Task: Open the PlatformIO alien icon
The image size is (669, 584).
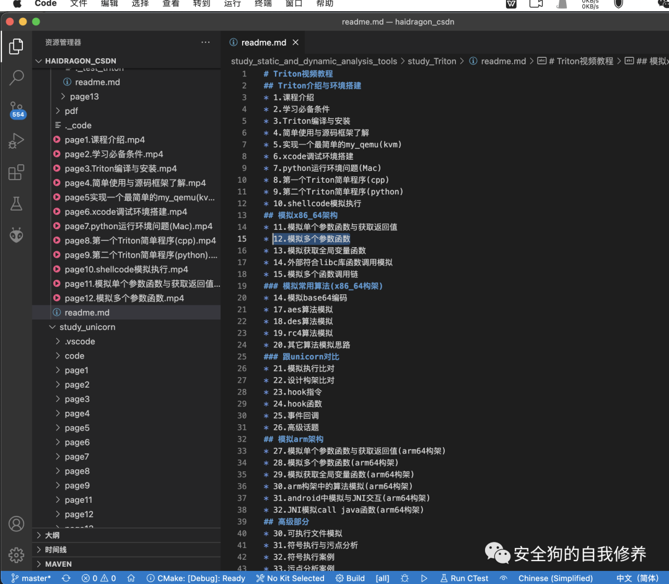Action: coord(16,235)
